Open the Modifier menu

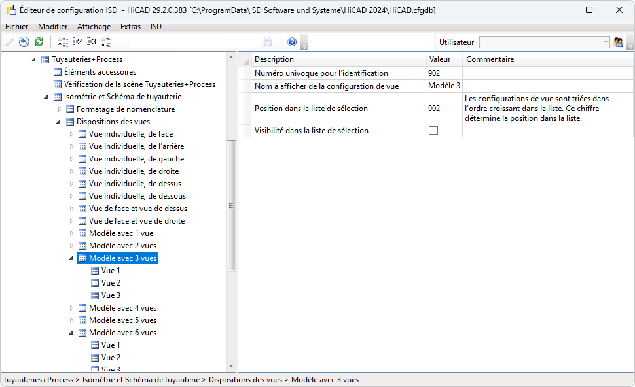52,27
